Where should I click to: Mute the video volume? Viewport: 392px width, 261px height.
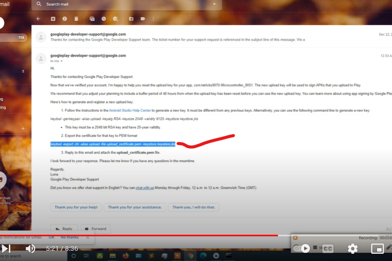[x=30, y=248]
